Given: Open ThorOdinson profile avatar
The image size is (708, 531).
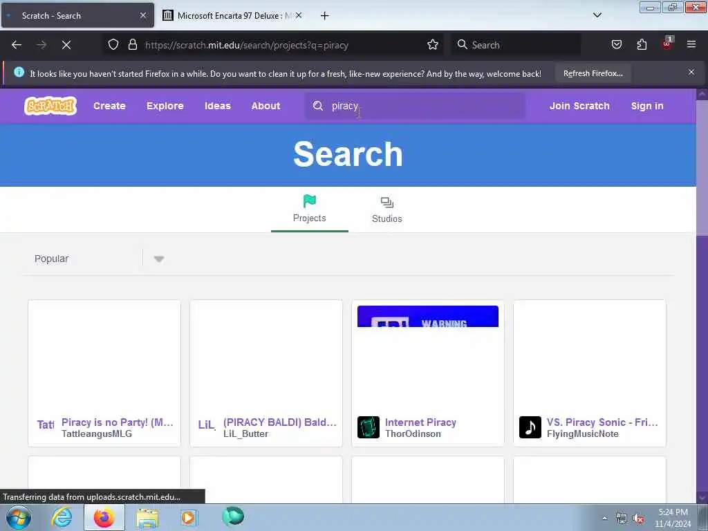Looking at the screenshot, I should point(369,427).
